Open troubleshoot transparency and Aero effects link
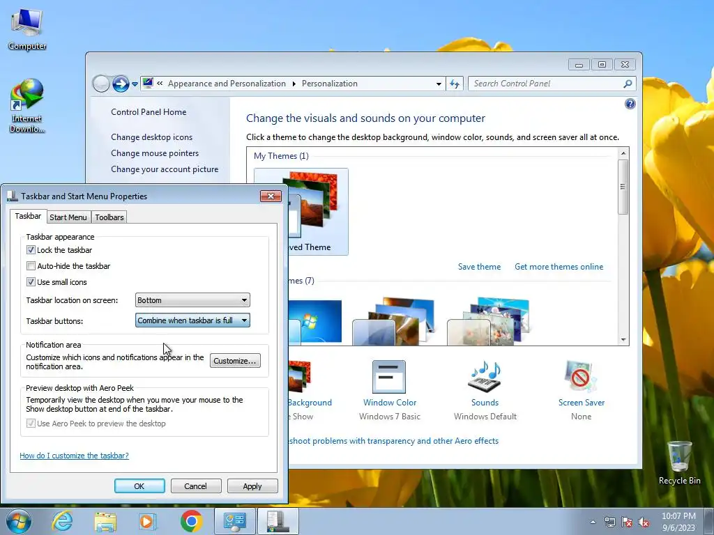Screen dimensions: 714x535 coord(394,441)
